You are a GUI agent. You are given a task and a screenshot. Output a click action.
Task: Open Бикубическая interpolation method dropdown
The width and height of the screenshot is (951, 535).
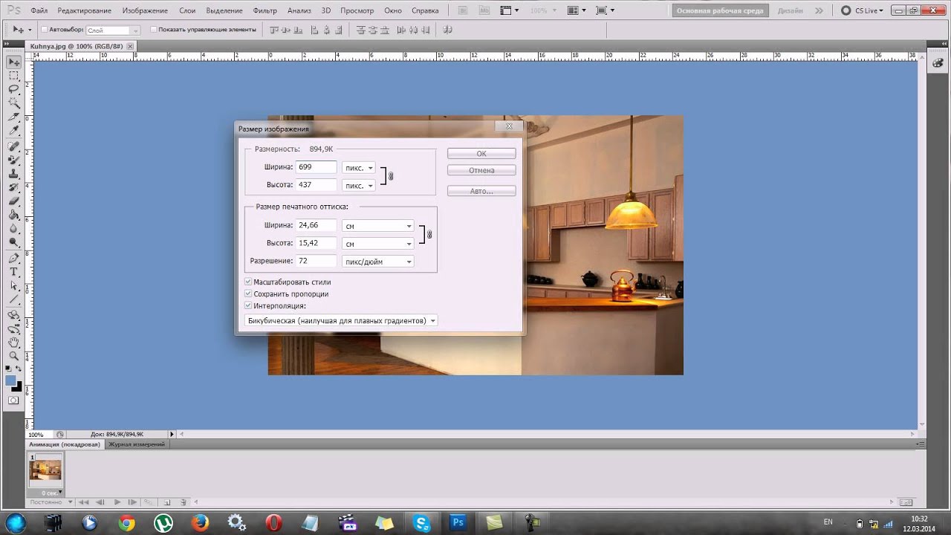341,321
